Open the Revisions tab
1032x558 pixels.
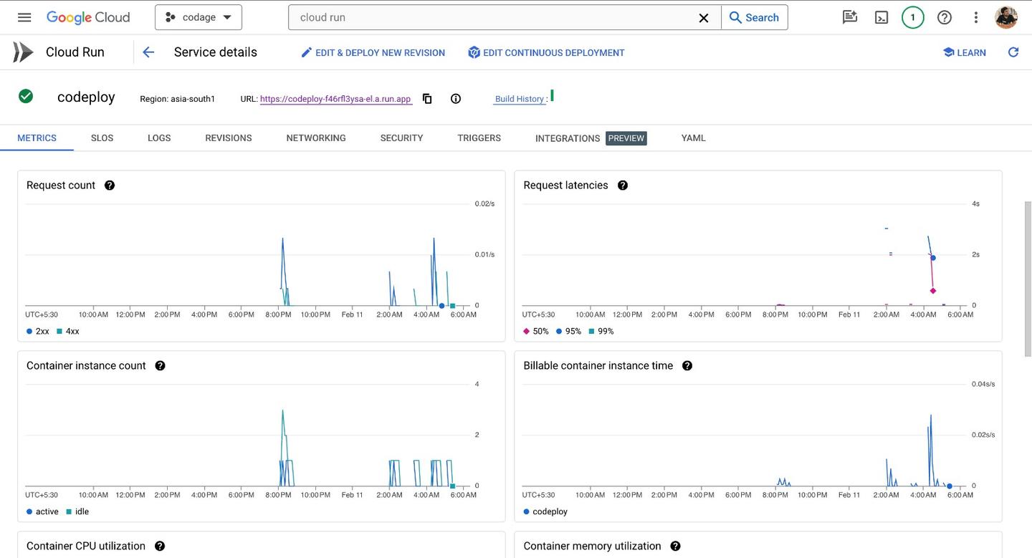229,138
